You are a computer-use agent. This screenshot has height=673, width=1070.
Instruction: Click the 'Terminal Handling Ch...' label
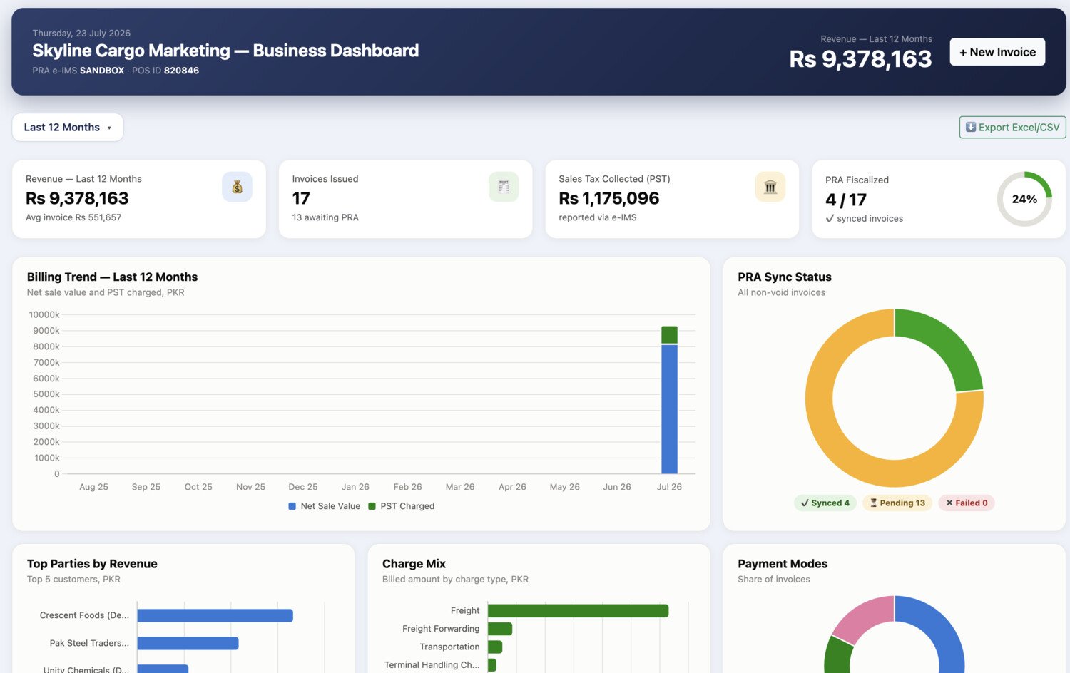(432, 665)
